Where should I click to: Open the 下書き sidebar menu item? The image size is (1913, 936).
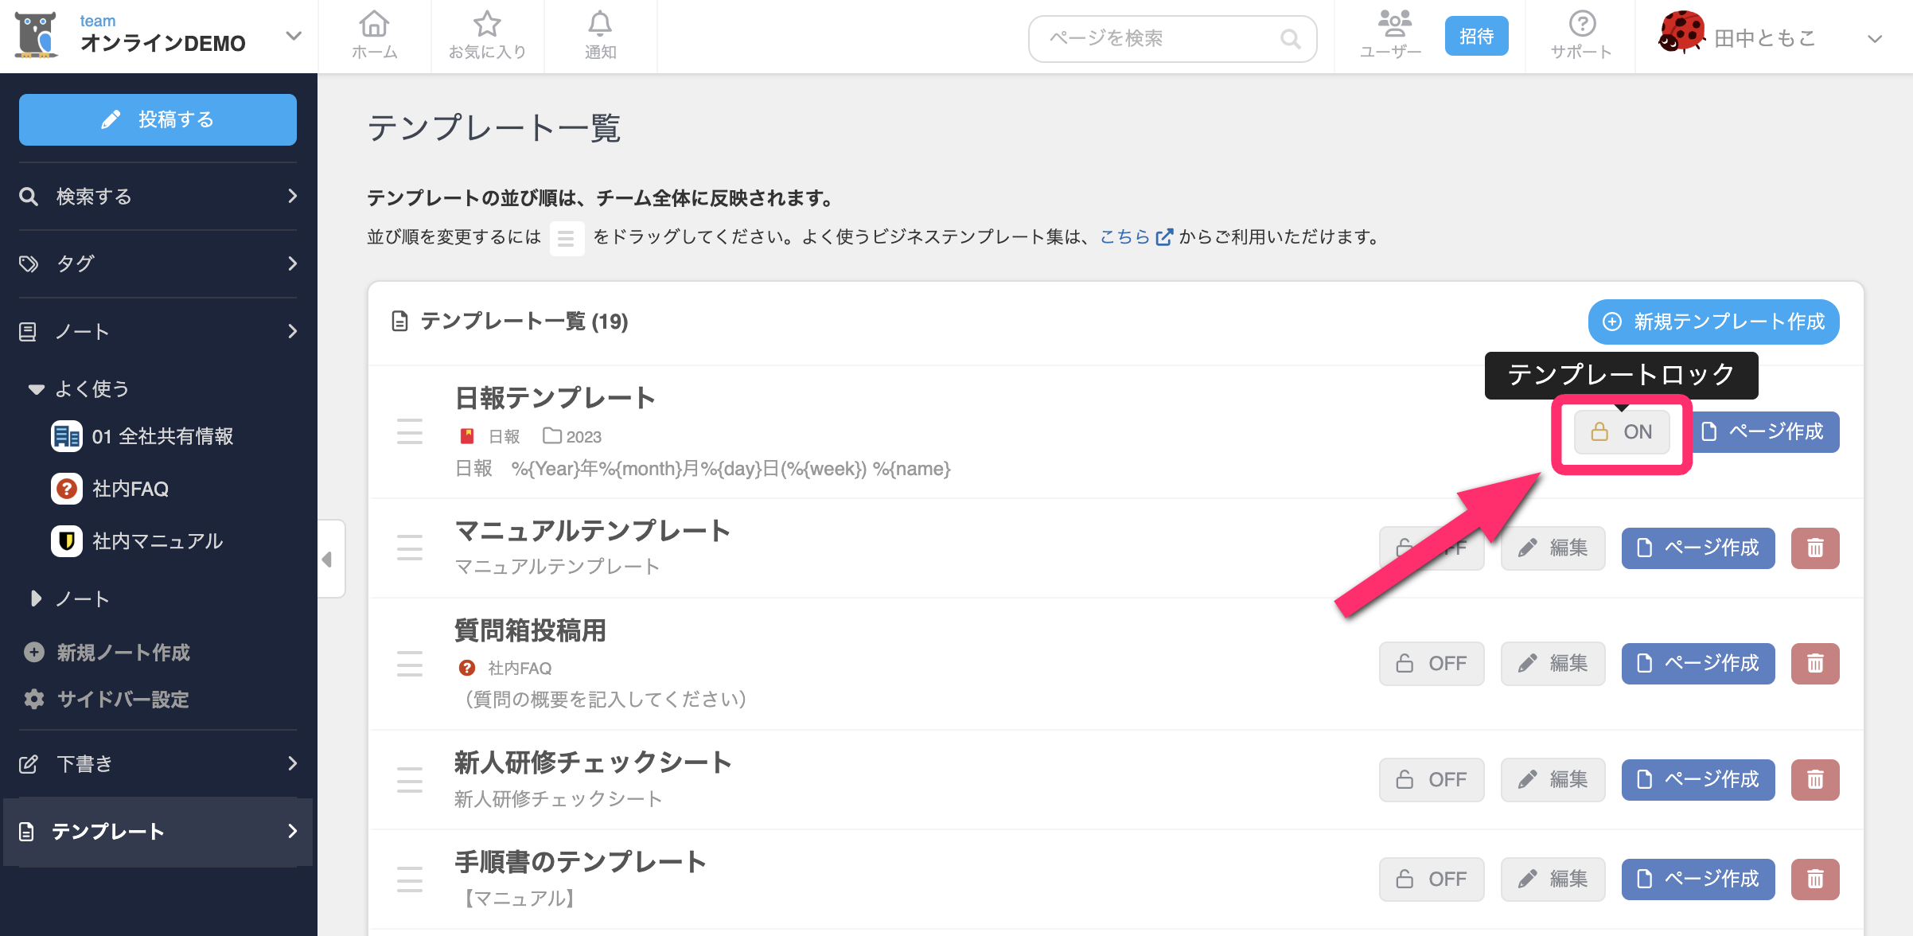click(158, 763)
